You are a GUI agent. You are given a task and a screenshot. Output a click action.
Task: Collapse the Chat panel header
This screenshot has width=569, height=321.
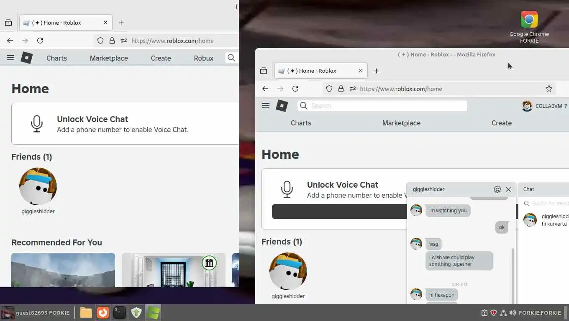[543, 189]
